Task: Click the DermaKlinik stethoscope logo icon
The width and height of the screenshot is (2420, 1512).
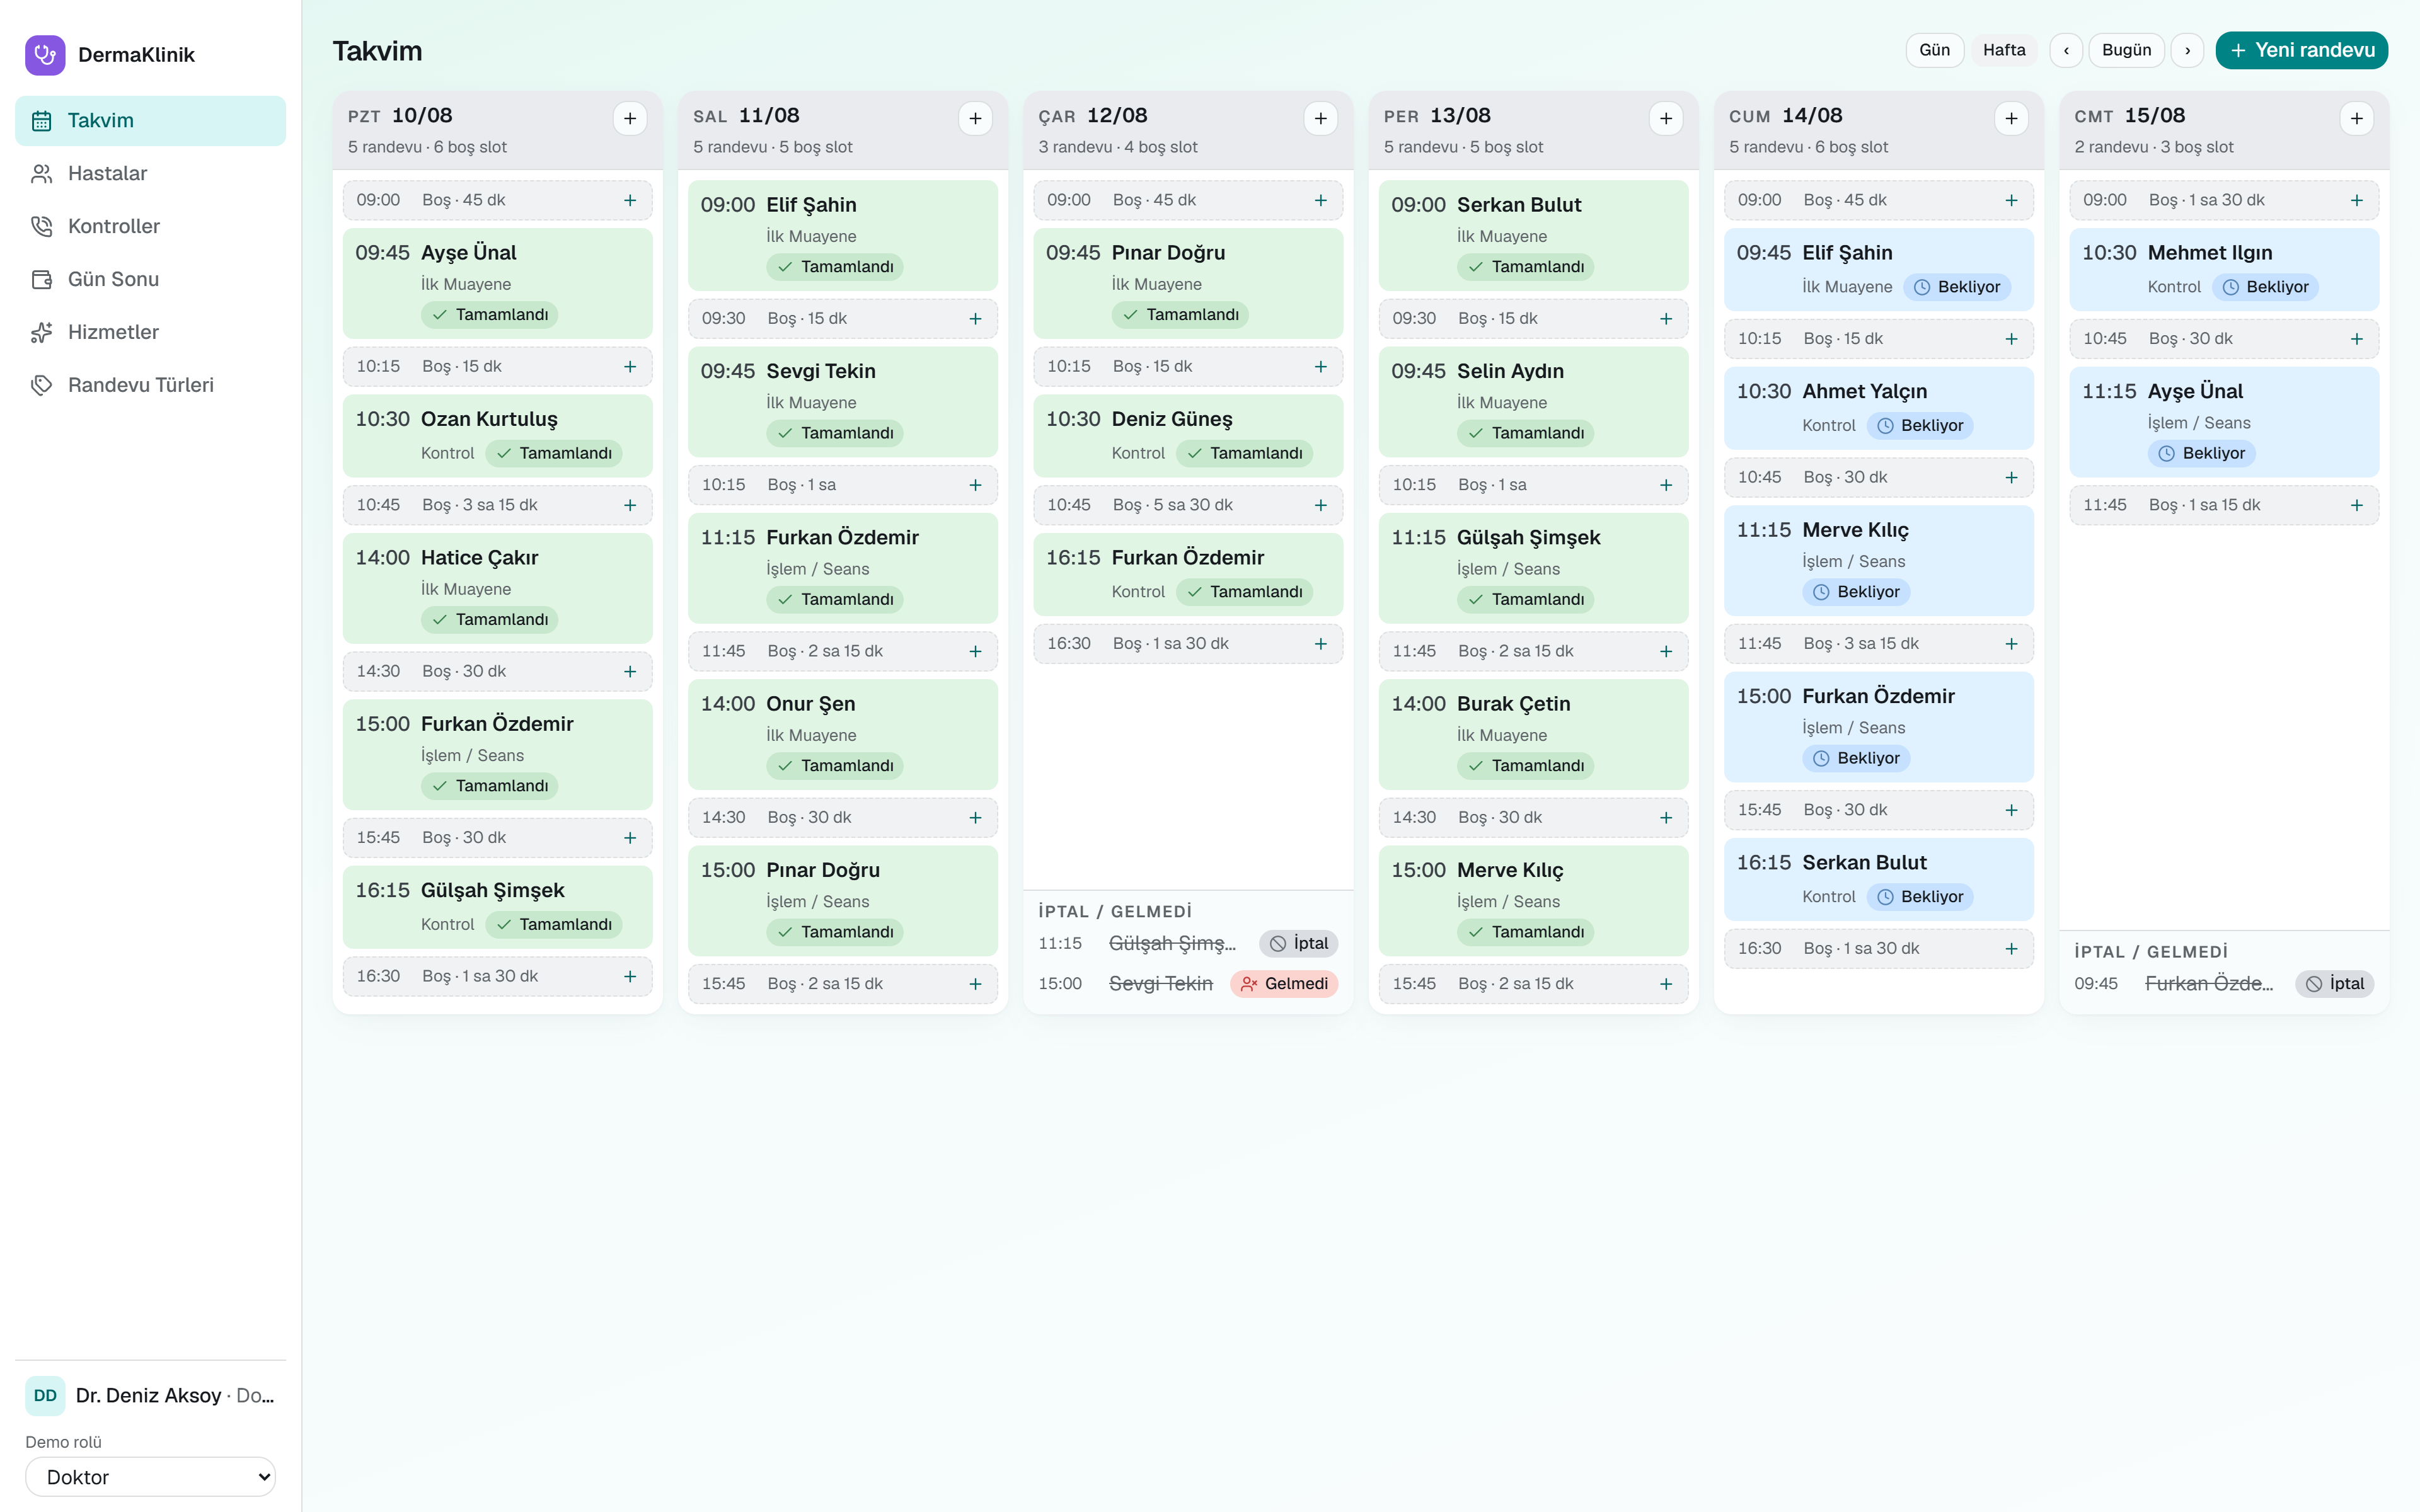Action: click(x=45, y=55)
